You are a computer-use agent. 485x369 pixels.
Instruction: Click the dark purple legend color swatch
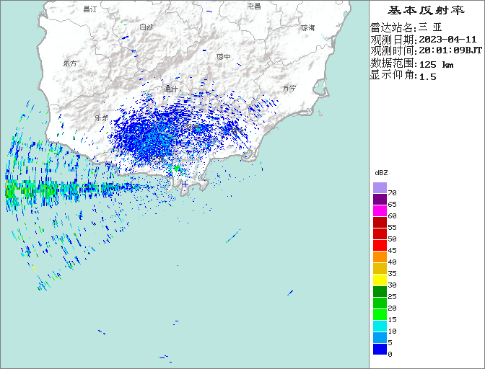(380, 199)
